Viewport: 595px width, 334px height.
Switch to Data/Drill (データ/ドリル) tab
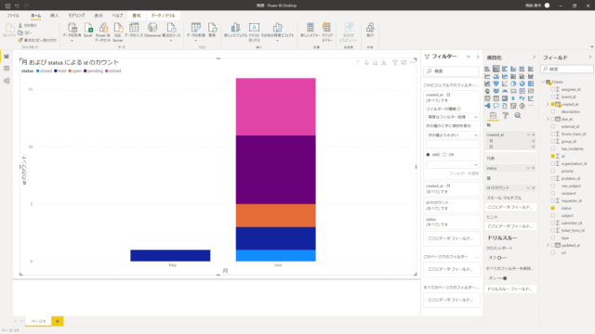click(164, 16)
